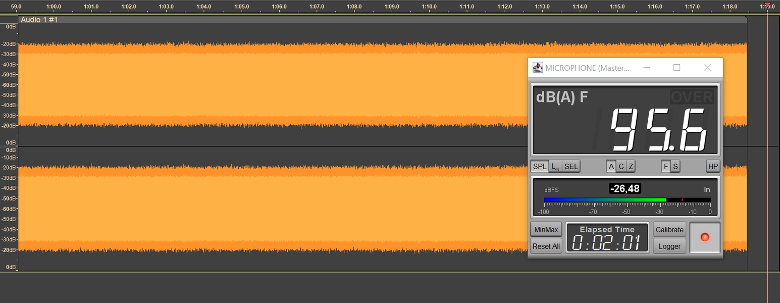Image resolution: width=780 pixels, height=303 pixels.
Task: Click the MICROPHONE (Master... window title
Action: coord(587,68)
